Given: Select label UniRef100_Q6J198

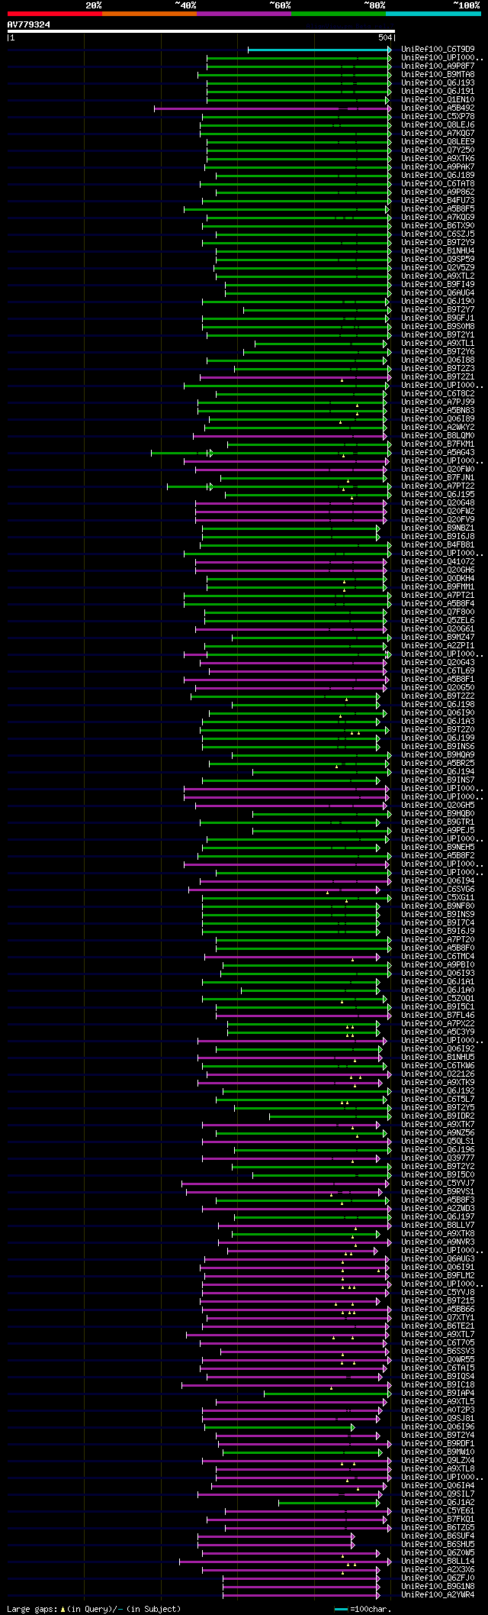Looking at the screenshot, I should [438, 705].
